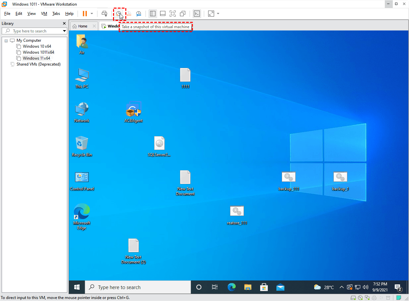Take a snapshot of this virtual machine
The width and height of the screenshot is (409, 301).
[118, 14]
